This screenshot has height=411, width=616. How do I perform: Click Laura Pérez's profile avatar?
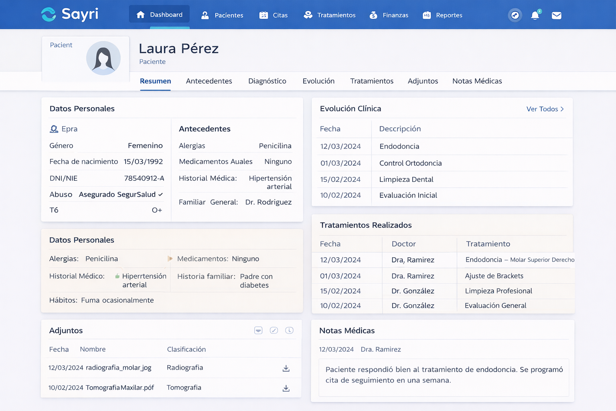tap(103, 58)
